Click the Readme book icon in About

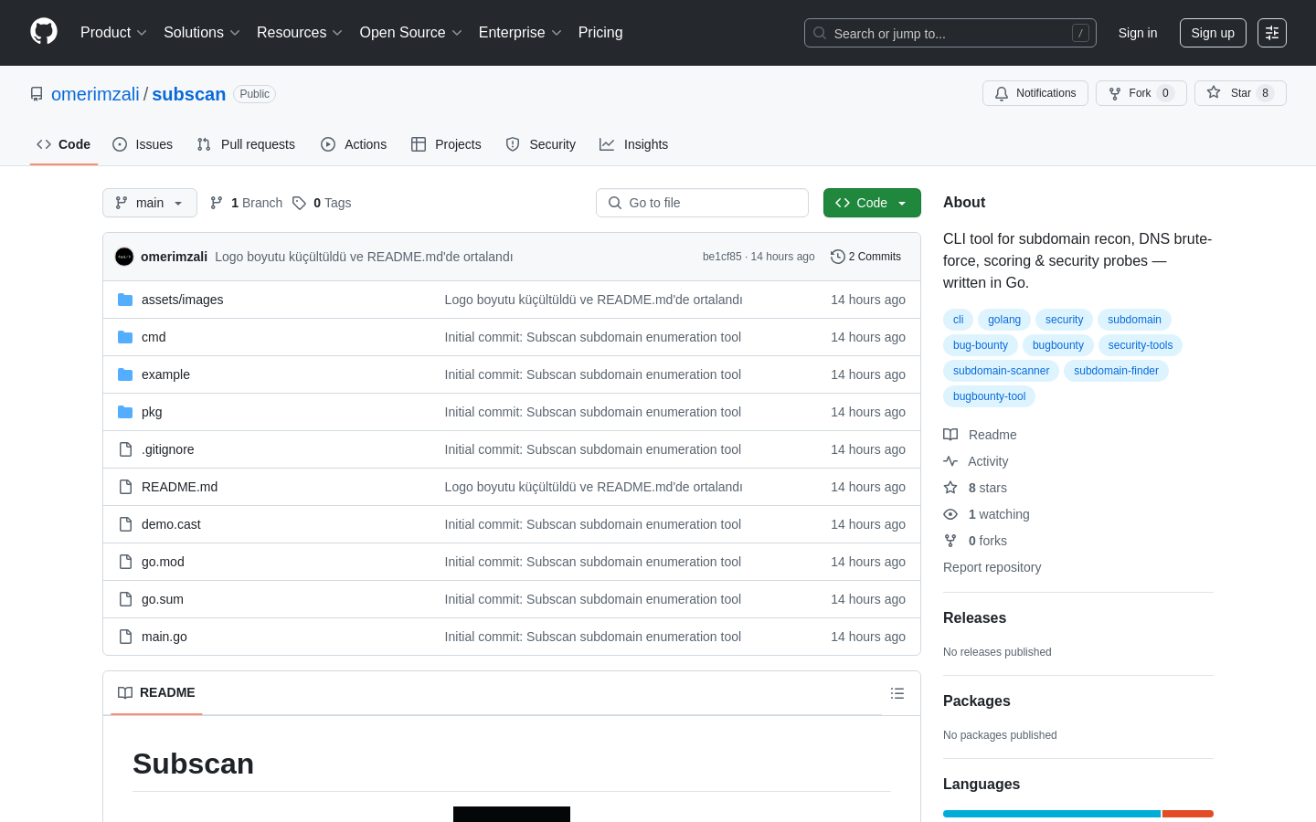[950, 435]
